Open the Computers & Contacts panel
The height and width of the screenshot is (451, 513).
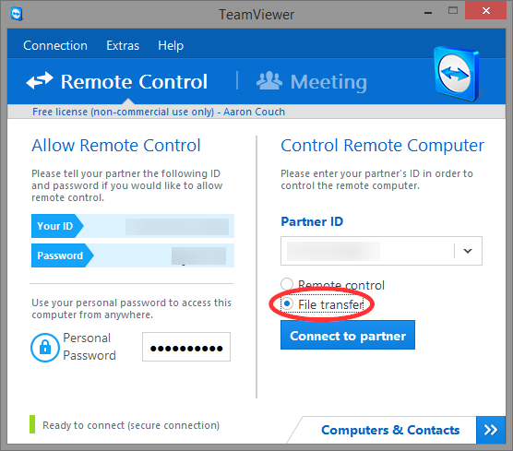[390, 430]
